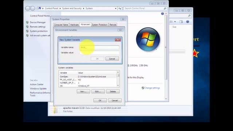
Task: Select OS variable row
Action: click(88, 86)
